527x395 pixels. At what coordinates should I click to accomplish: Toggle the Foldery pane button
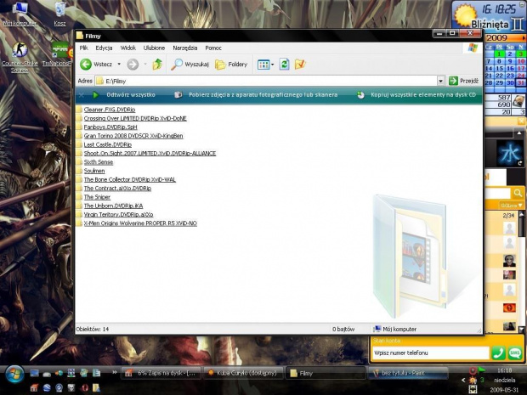point(231,64)
